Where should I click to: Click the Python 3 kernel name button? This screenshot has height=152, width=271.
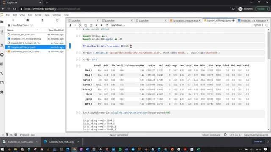pos(258,25)
